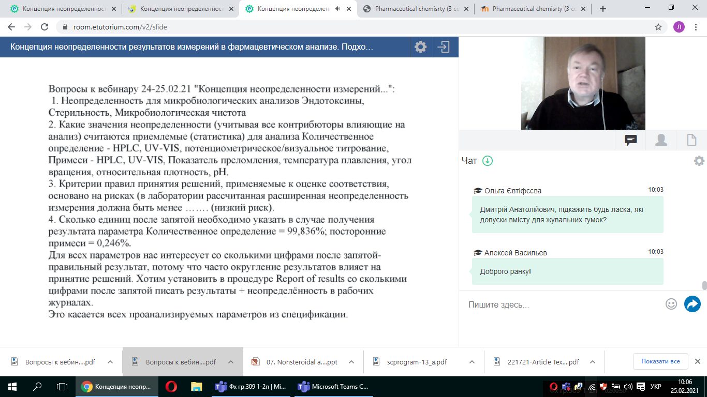This screenshot has width=707, height=397.
Task: Expand options for scprogram-13_a.pdf download
Action: click(x=472, y=362)
